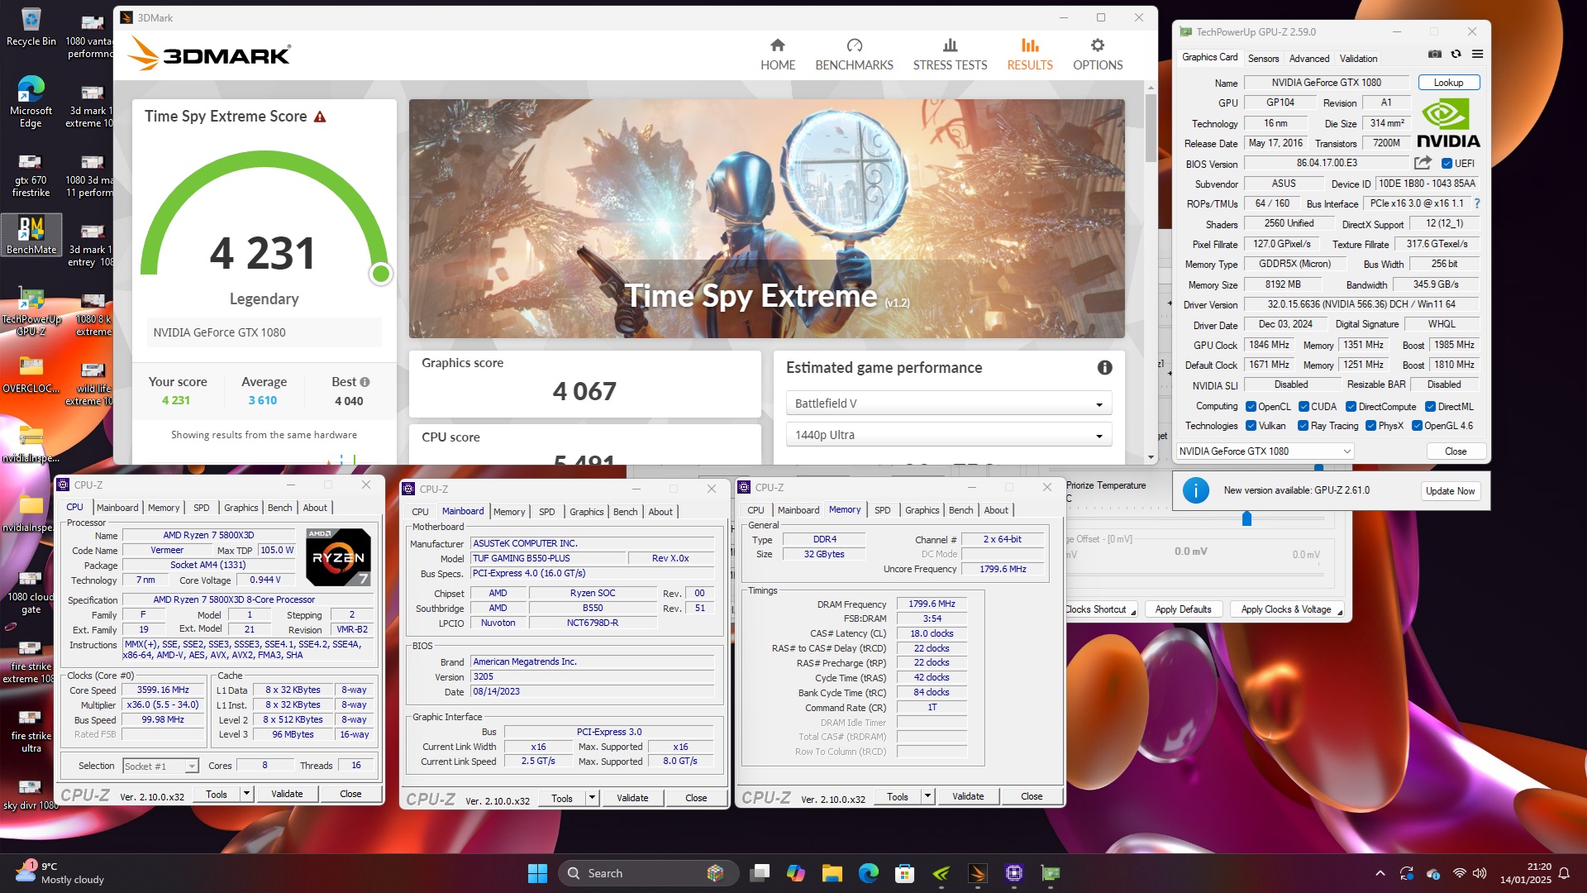This screenshot has height=893, width=1587.
Task: Click the 3DMark vertical scrollbar thumb
Action: [1151, 128]
